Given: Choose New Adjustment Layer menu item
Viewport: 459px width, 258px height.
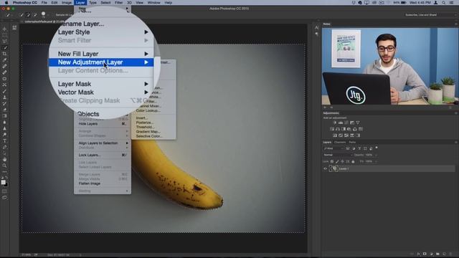Looking at the screenshot, I should (101, 62).
